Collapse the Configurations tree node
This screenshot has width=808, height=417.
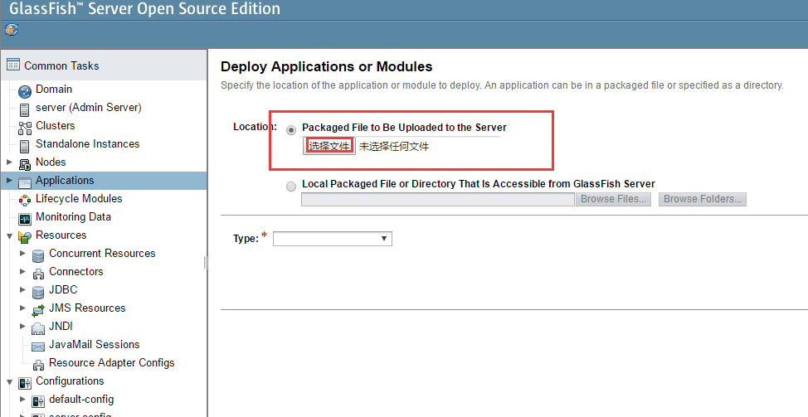point(9,382)
